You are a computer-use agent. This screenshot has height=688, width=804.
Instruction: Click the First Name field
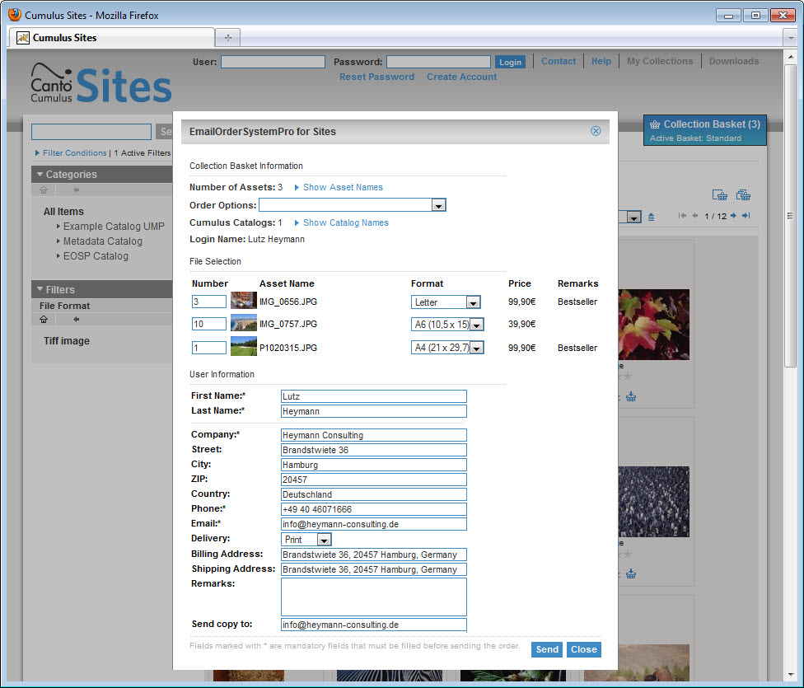pos(374,396)
